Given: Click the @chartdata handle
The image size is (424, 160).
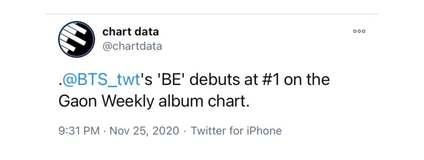Looking at the screenshot, I should [x=132, y=46].
